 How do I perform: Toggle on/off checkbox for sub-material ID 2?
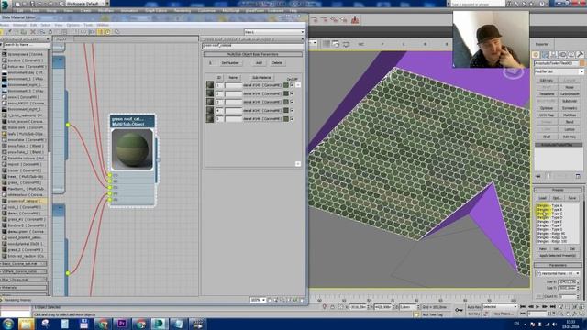[x=292, y=93]
